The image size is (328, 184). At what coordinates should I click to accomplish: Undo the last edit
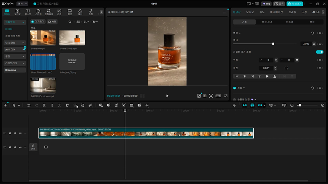click(x=29, y=105)
